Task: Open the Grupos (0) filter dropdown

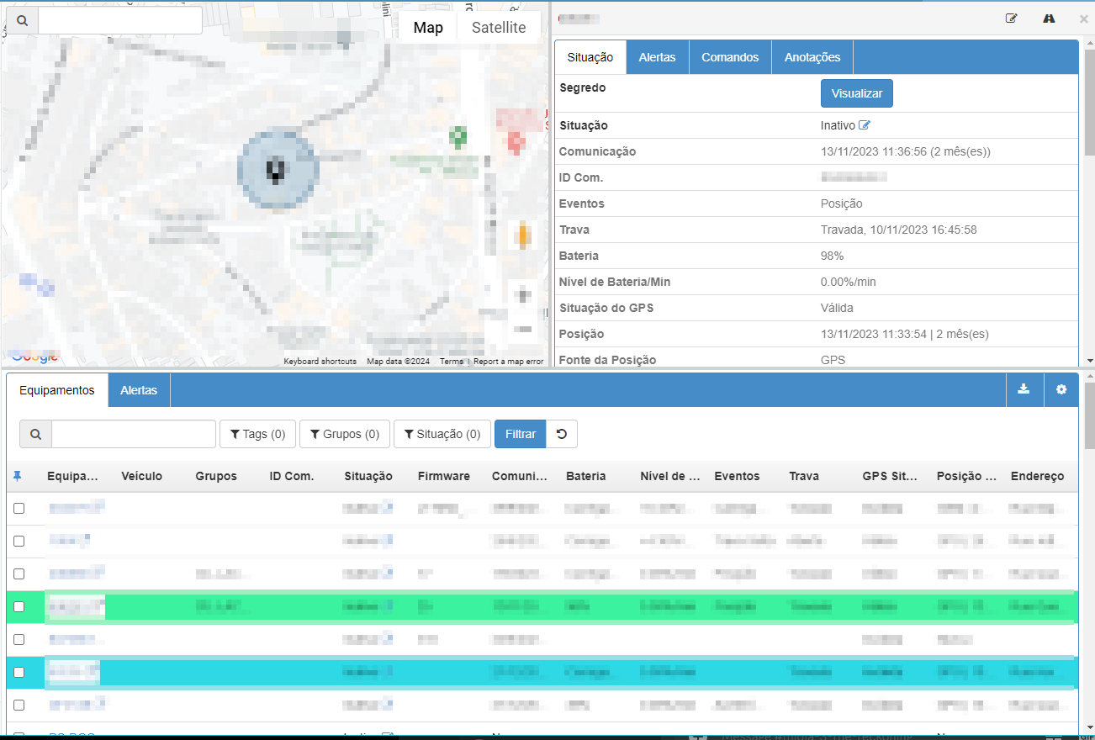Action: [345, 434]
